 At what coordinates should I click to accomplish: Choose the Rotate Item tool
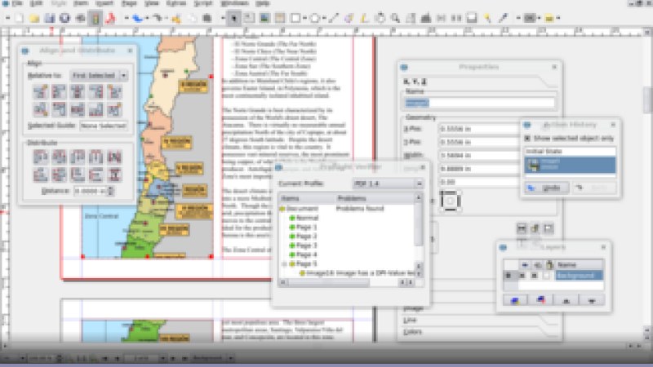[x=380, y=18]
